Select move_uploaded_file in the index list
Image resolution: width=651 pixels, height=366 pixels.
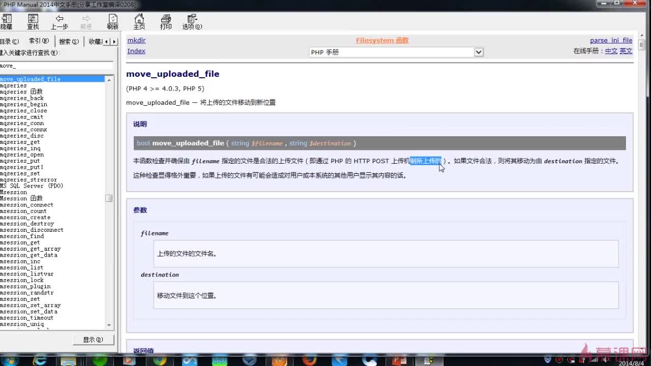point(52,79)
